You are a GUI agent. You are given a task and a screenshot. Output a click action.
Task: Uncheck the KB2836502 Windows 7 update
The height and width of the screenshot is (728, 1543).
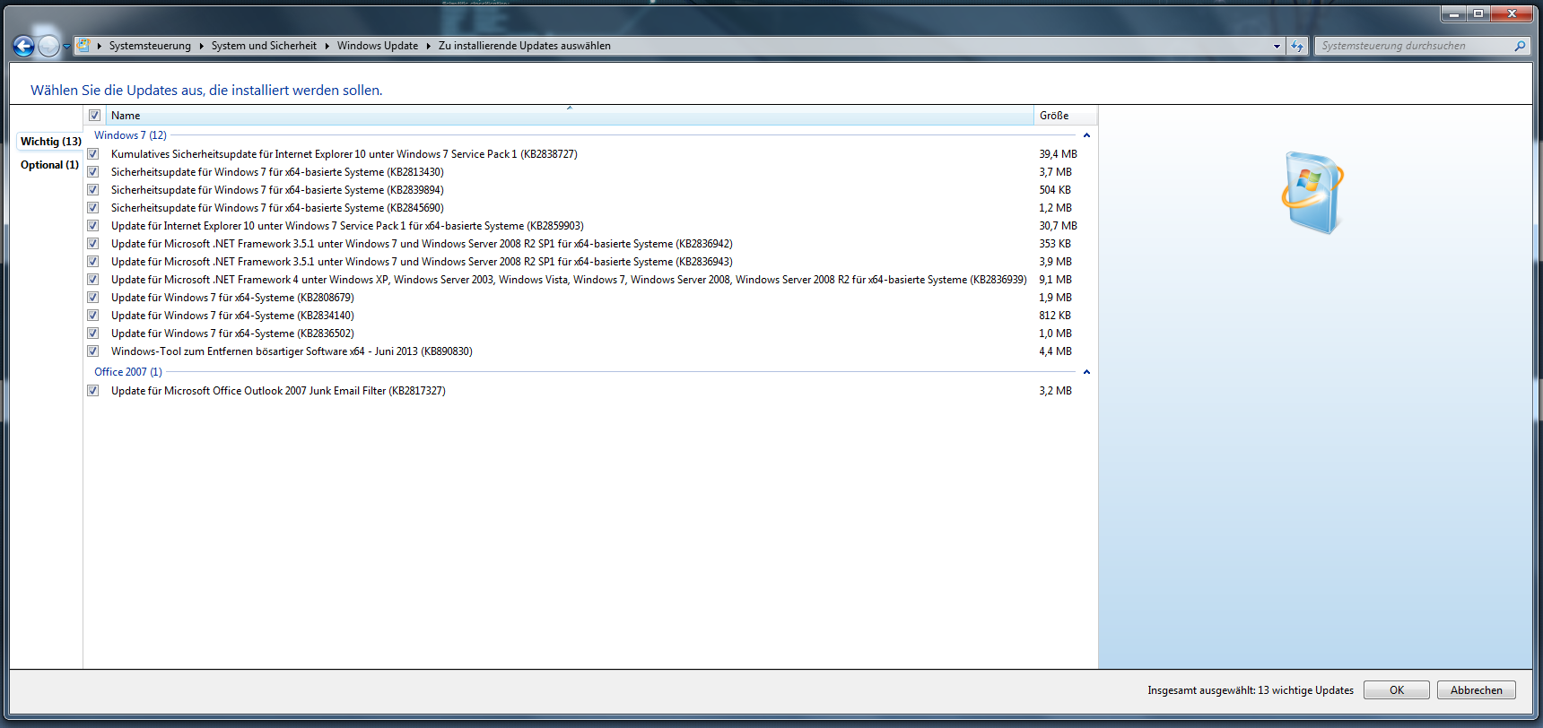92,334
